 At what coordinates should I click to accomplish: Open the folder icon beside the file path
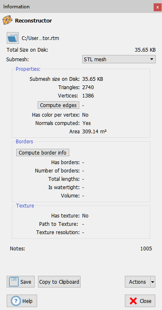click(x=13, y=38)
